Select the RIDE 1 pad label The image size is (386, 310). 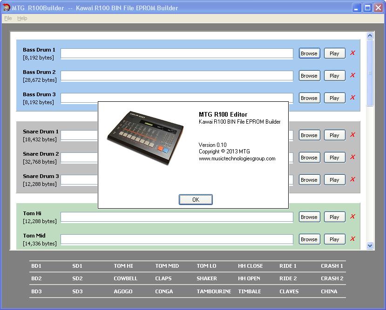click(288, 266)
